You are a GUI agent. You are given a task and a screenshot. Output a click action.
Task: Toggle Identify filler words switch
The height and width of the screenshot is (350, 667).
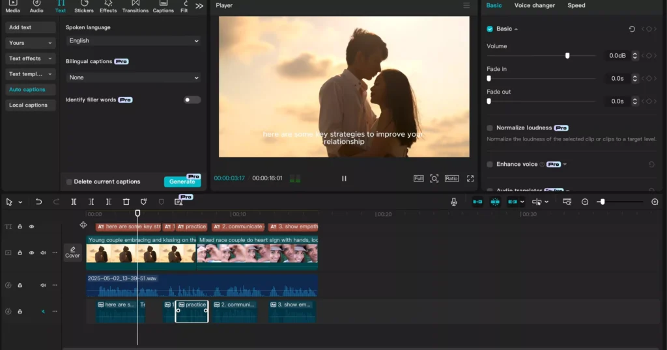point(192,100)
